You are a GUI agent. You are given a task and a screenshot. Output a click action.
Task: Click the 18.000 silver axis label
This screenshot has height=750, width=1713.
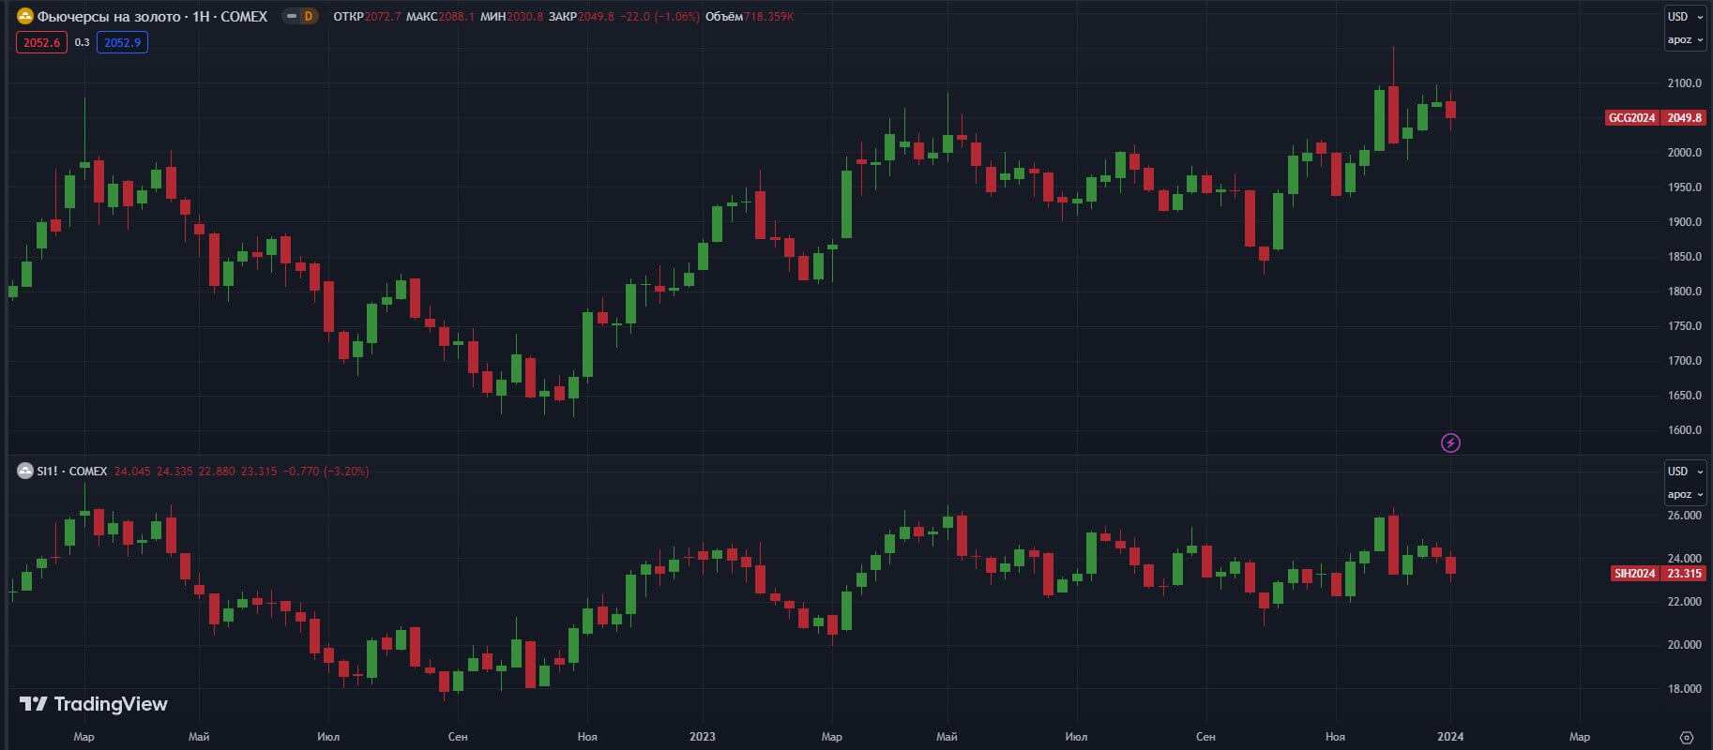click(1684, 689)
